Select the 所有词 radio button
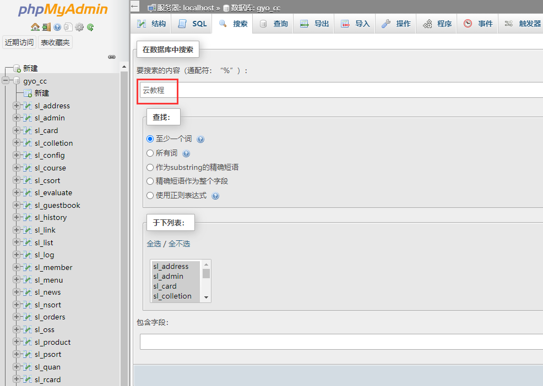This screenshot has height=386, width=543. [150, 153]
